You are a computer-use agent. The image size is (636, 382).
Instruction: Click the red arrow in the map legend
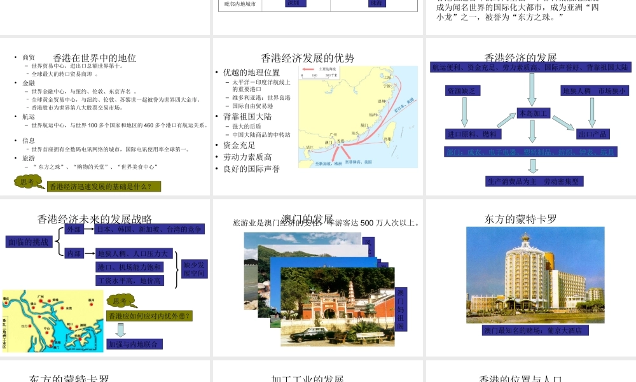pos(308,69)
